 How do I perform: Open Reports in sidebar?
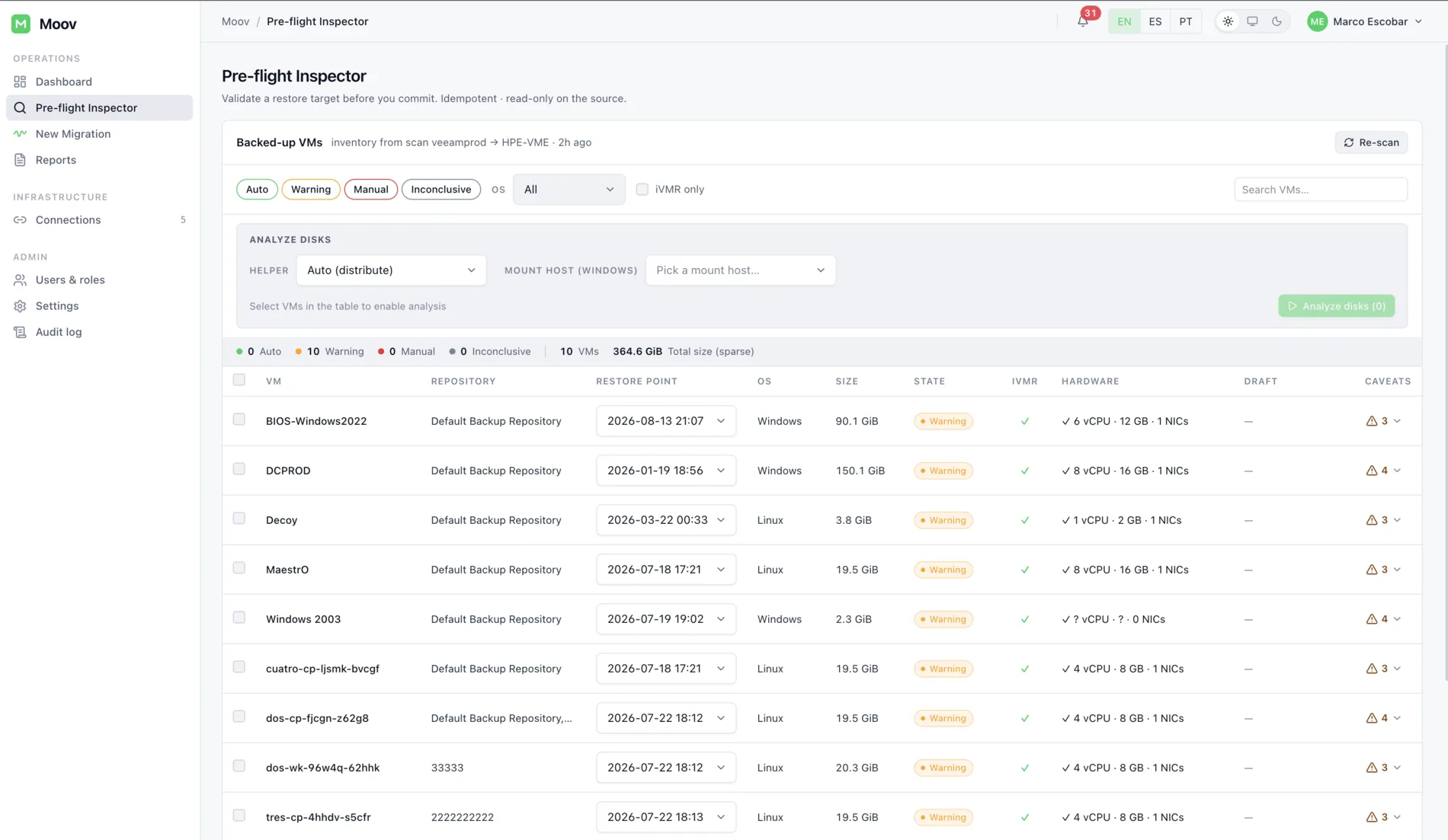[99, 160]
